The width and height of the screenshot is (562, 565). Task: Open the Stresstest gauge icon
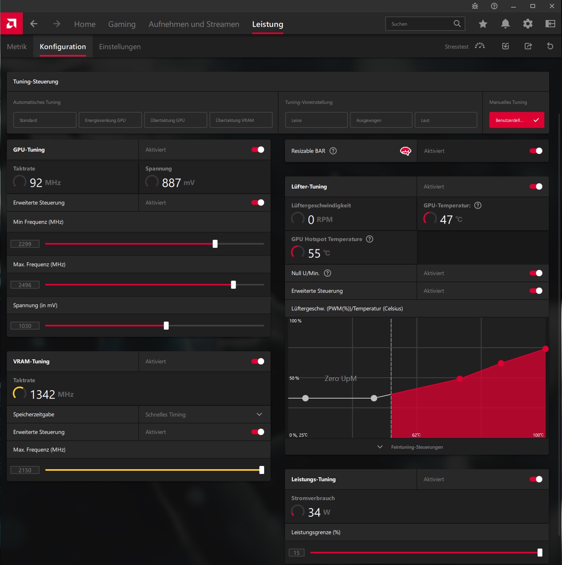coord(479,46)
